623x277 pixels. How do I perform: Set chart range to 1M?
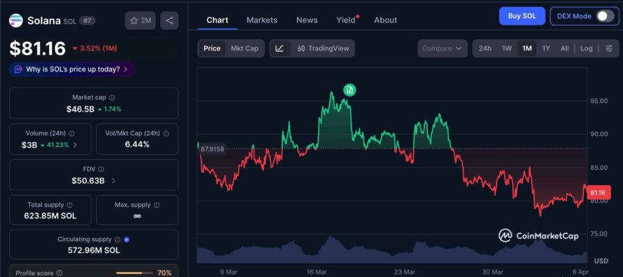tap(527, 49)
